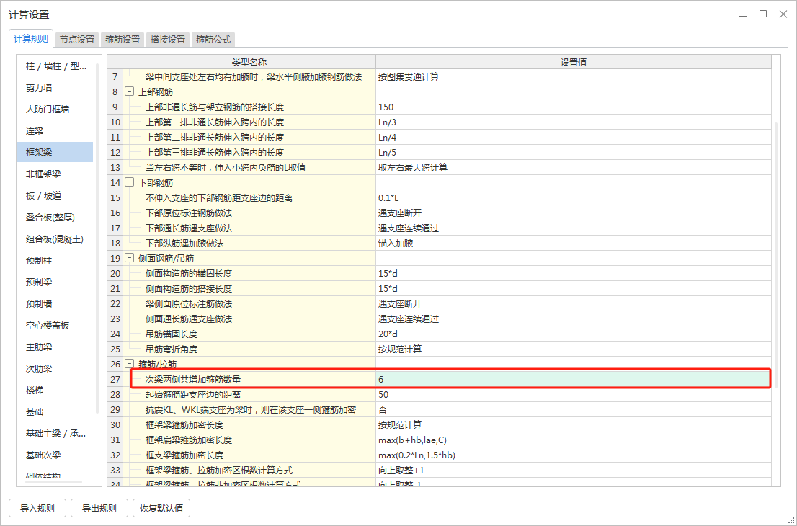Select 板 / 坡道 in the component list
Screen dimensions: 797x526
(x=55, y=196)
